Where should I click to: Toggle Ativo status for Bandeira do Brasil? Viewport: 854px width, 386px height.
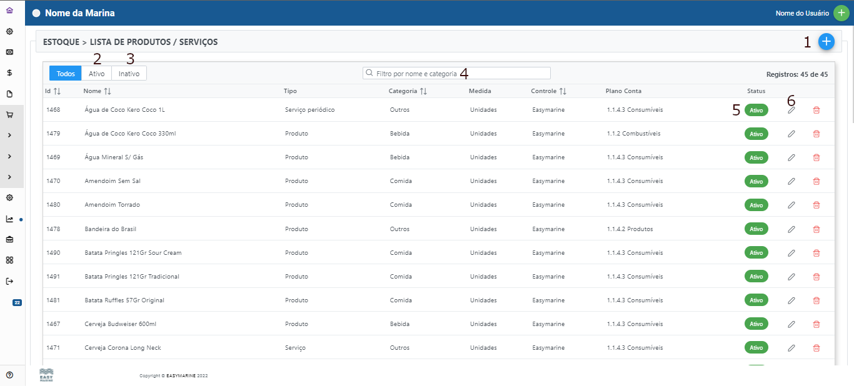pyautogui.click(x=756, y=229)
